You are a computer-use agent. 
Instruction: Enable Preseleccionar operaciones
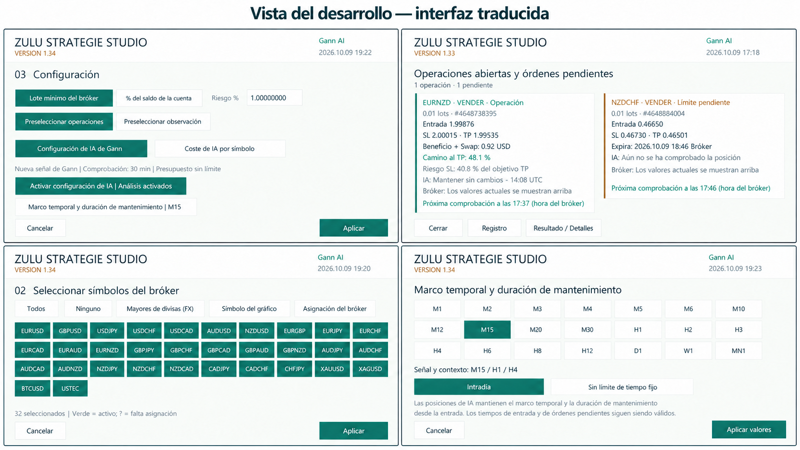click(64, 121)
